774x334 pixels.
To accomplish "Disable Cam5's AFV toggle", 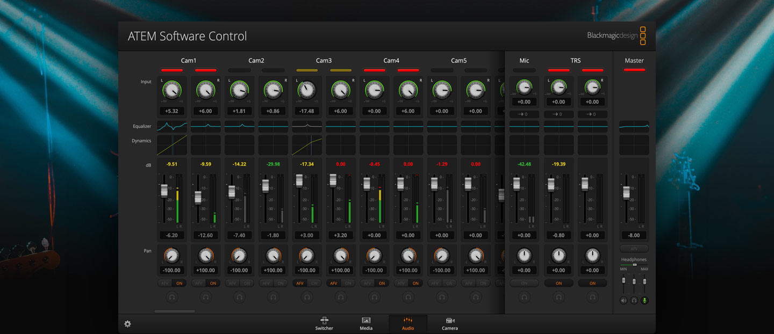I will 434,283.
